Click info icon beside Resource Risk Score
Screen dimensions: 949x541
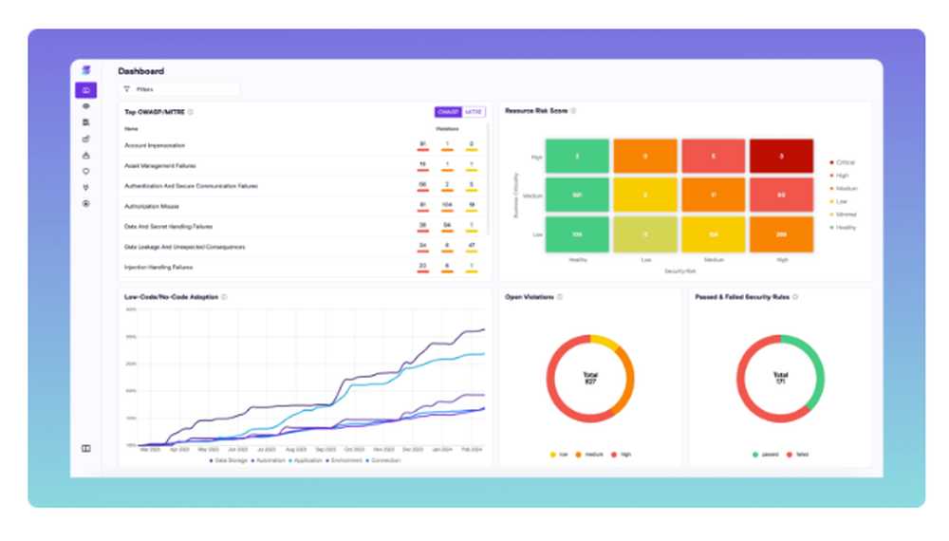pos(573,111)
